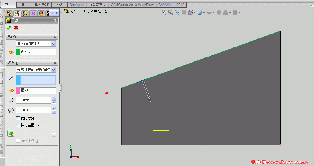Click the reverse direction blue arrow
The image size is (314, 166).
[x=11, y=78]
